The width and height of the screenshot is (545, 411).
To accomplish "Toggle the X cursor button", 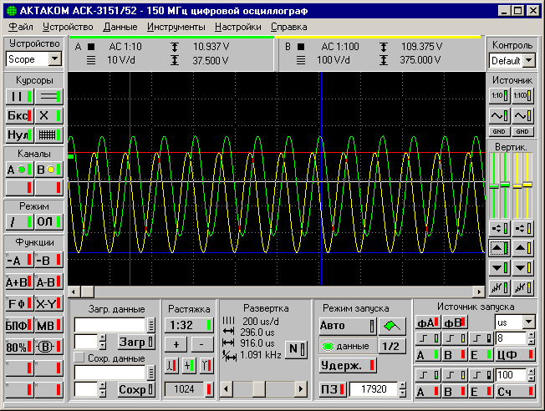I will [49, 115].
